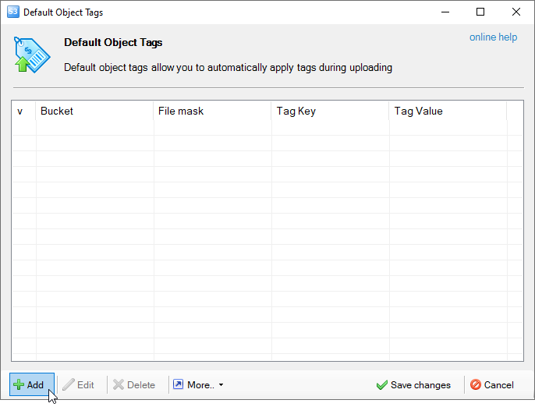535x414 pixels.
Task: Click Save changes
Action: (x=413, y=385)
